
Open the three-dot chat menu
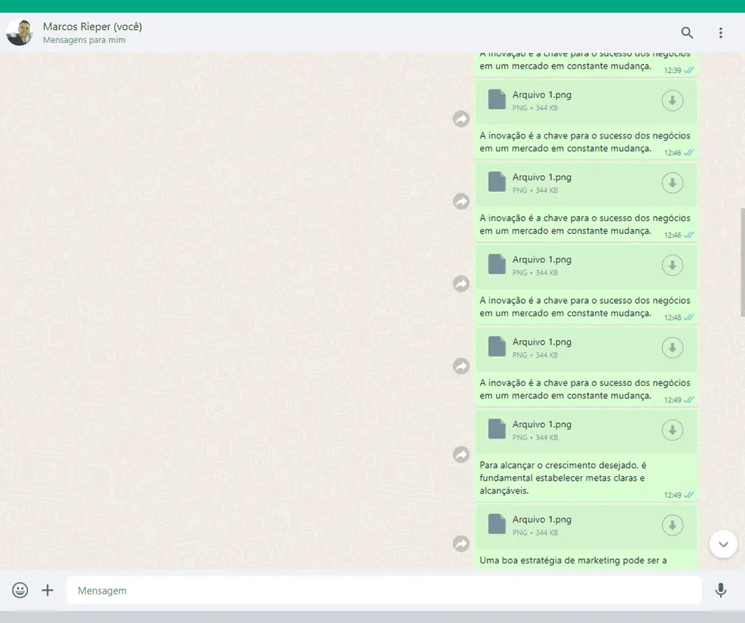pyautogui.click(x=721, y=32)
